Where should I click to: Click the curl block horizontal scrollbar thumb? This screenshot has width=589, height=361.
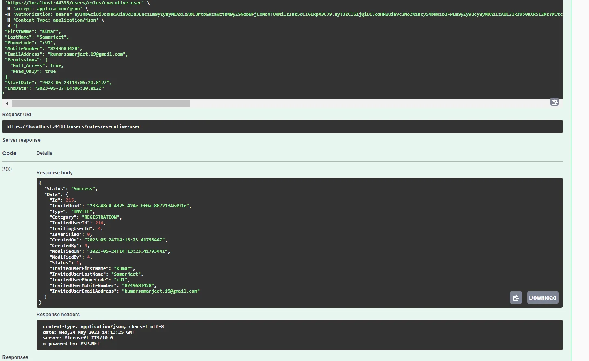click(101, 104)
